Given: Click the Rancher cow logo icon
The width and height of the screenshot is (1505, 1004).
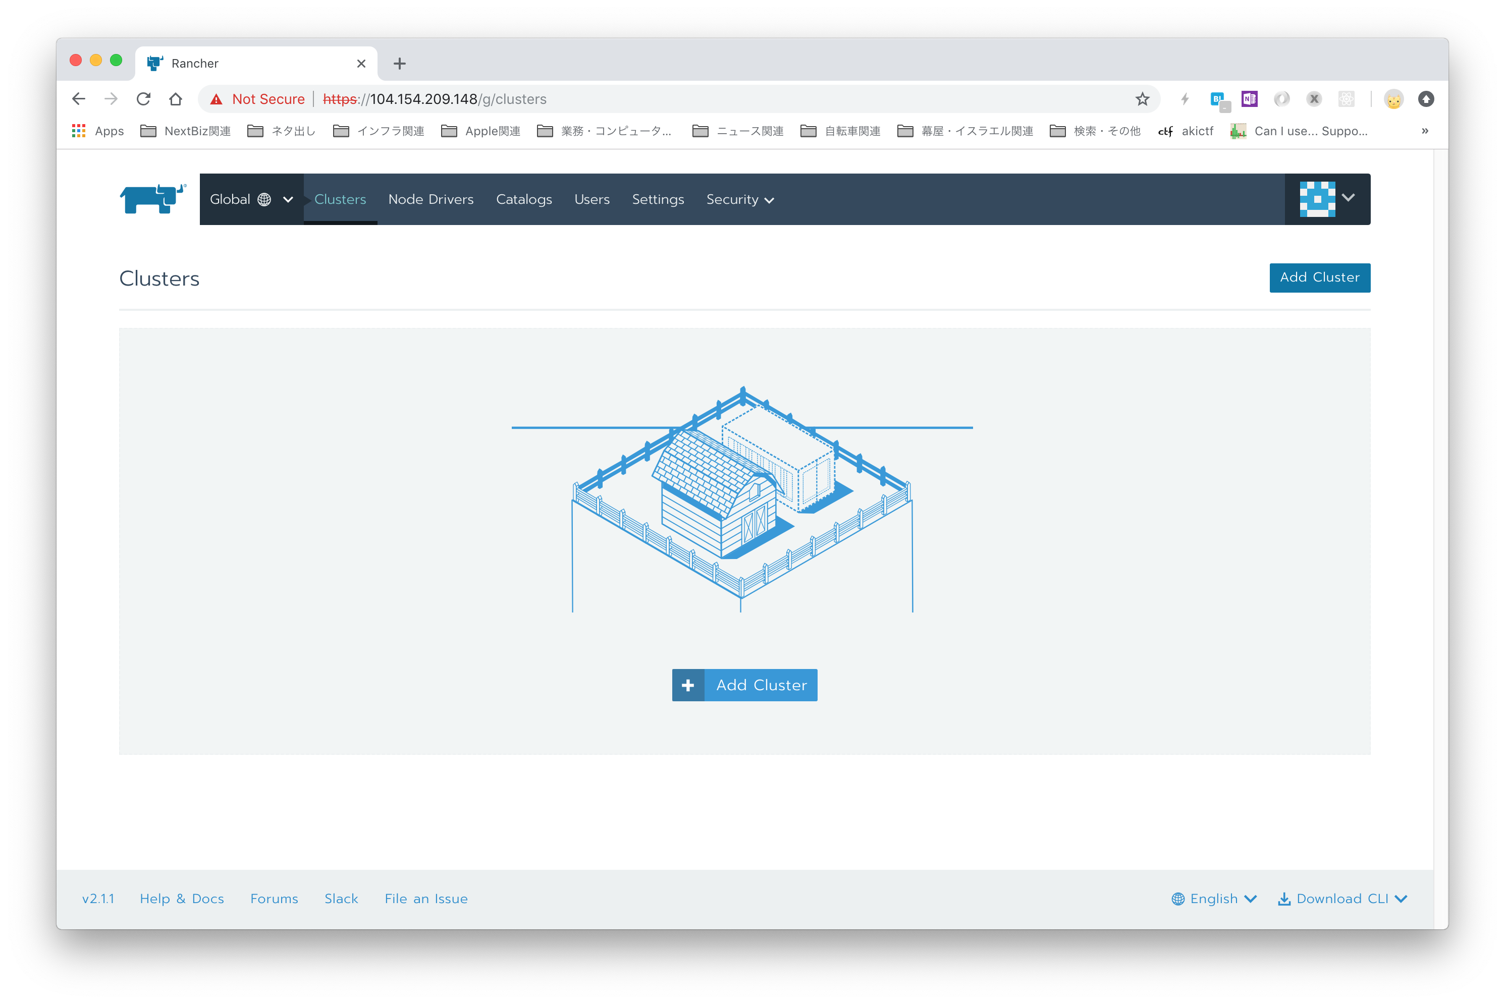Looking at the screenshot, I should point(151,198).
